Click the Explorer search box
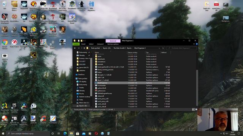This screenshot has width=243, height=136. point(181,48)
